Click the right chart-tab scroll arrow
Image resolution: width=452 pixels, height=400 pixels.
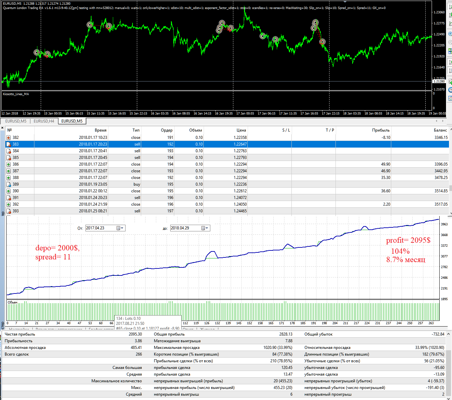[x=443, y=121]
